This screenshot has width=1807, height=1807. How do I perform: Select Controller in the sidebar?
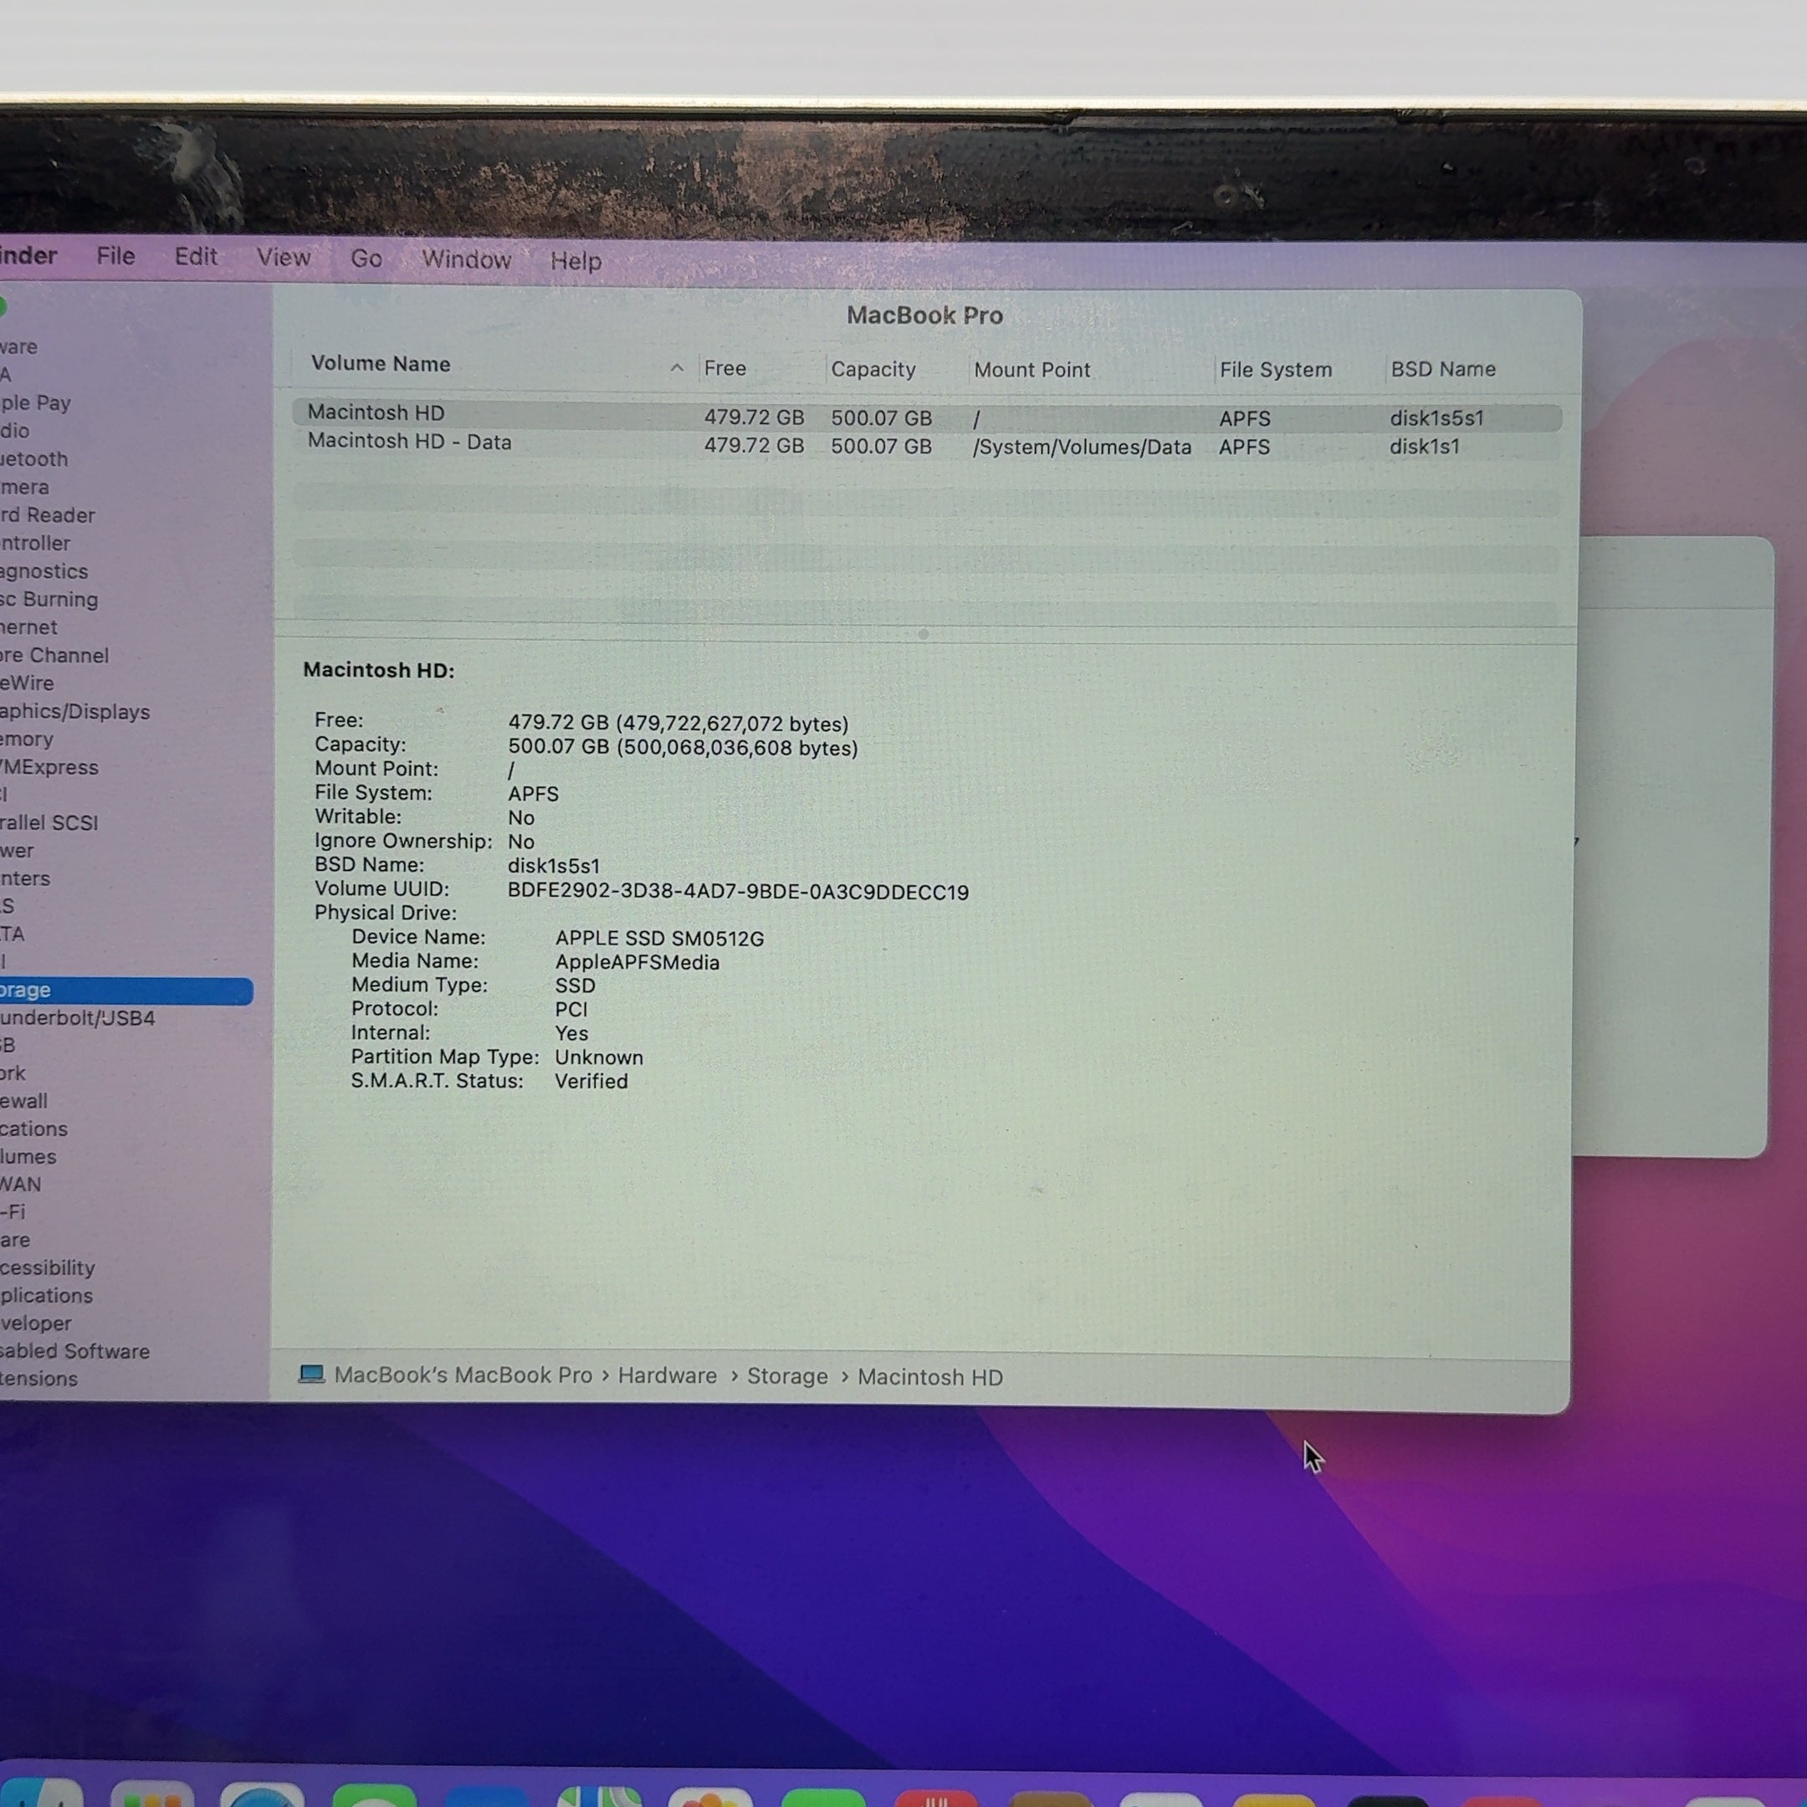pyautogui.click(x=35, y=544)
